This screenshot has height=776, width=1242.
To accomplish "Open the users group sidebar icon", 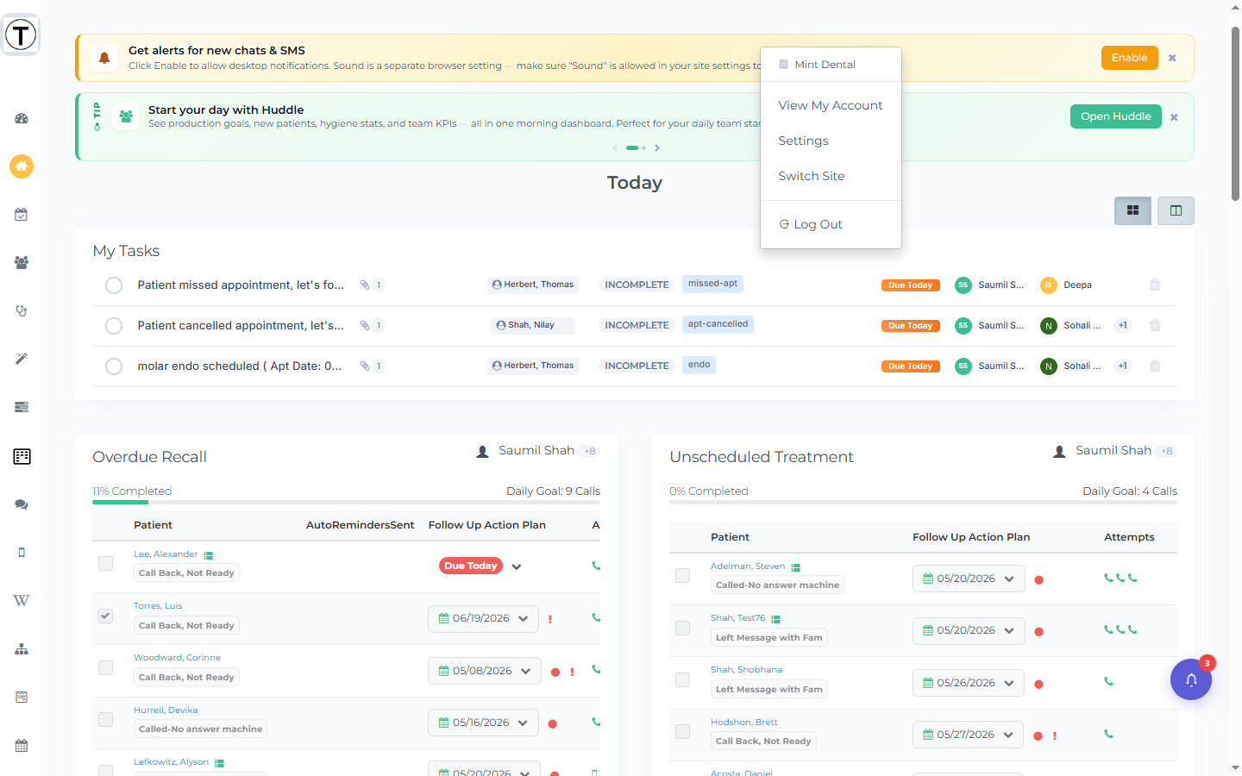I will point(22,263).
